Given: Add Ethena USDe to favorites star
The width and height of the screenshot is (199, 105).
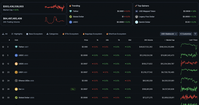Looking at the screenshot, I should [x=3, y=81].
